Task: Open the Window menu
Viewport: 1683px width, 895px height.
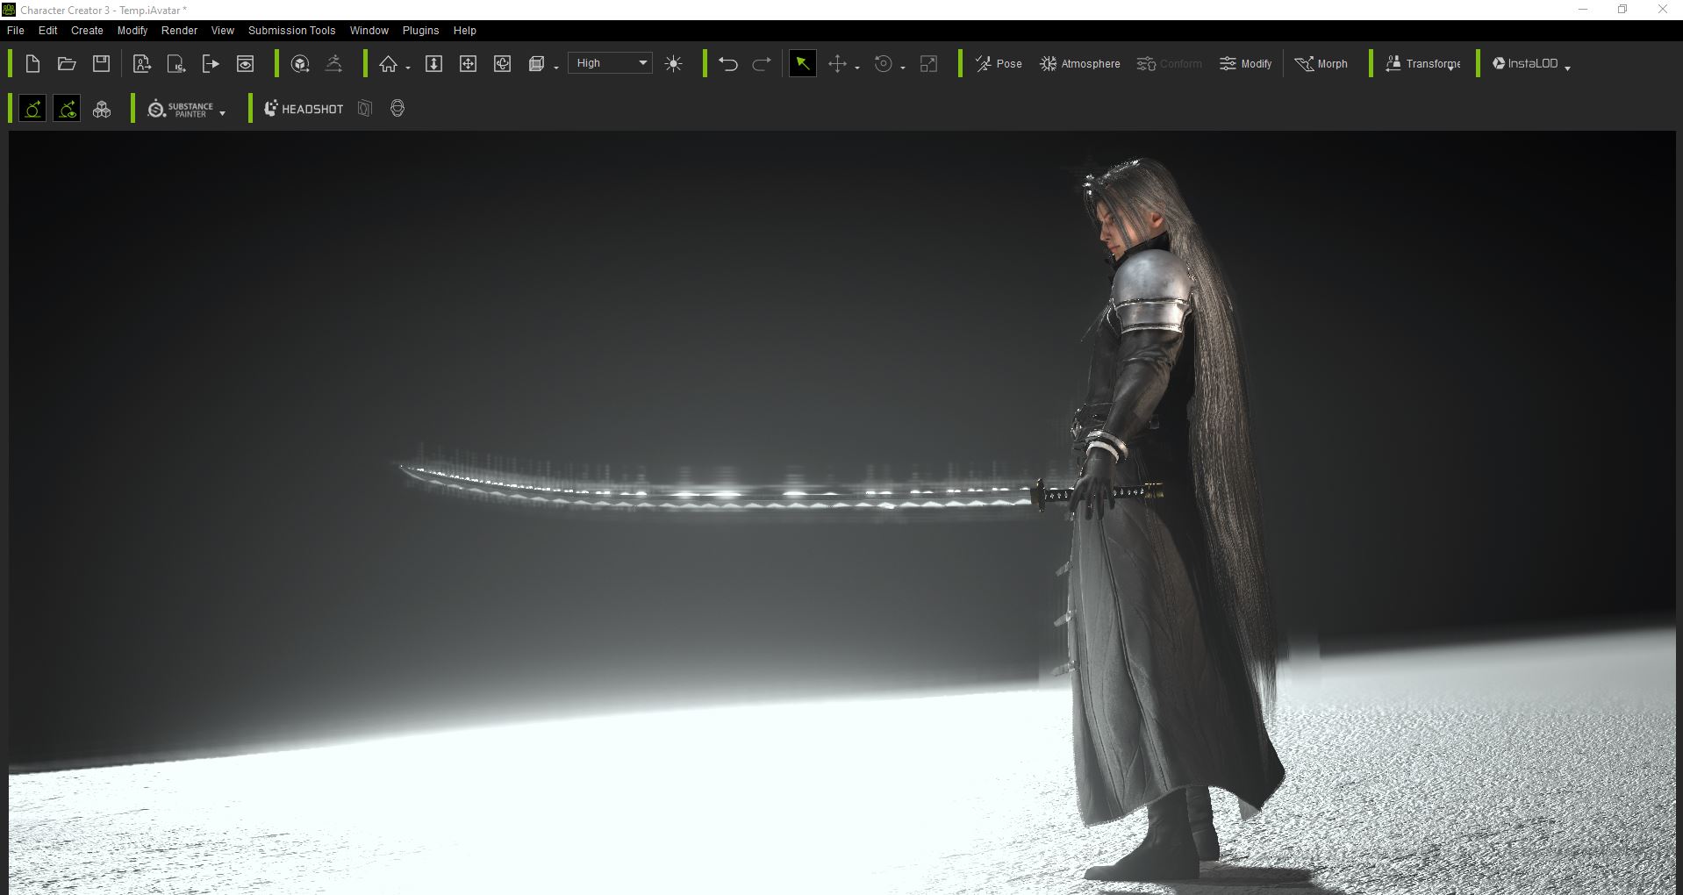Action: coord(369,30)
